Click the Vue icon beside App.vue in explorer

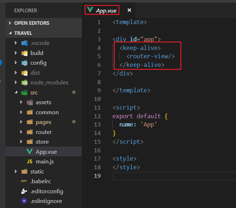[x=30, y=152]
